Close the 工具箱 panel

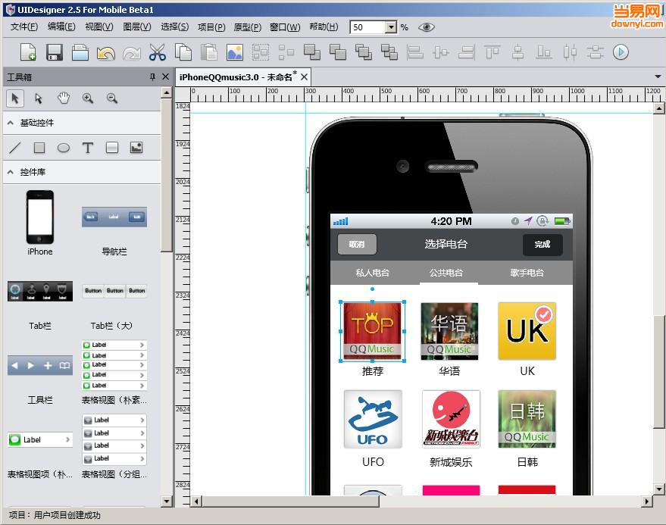click(x=166, y=77)
